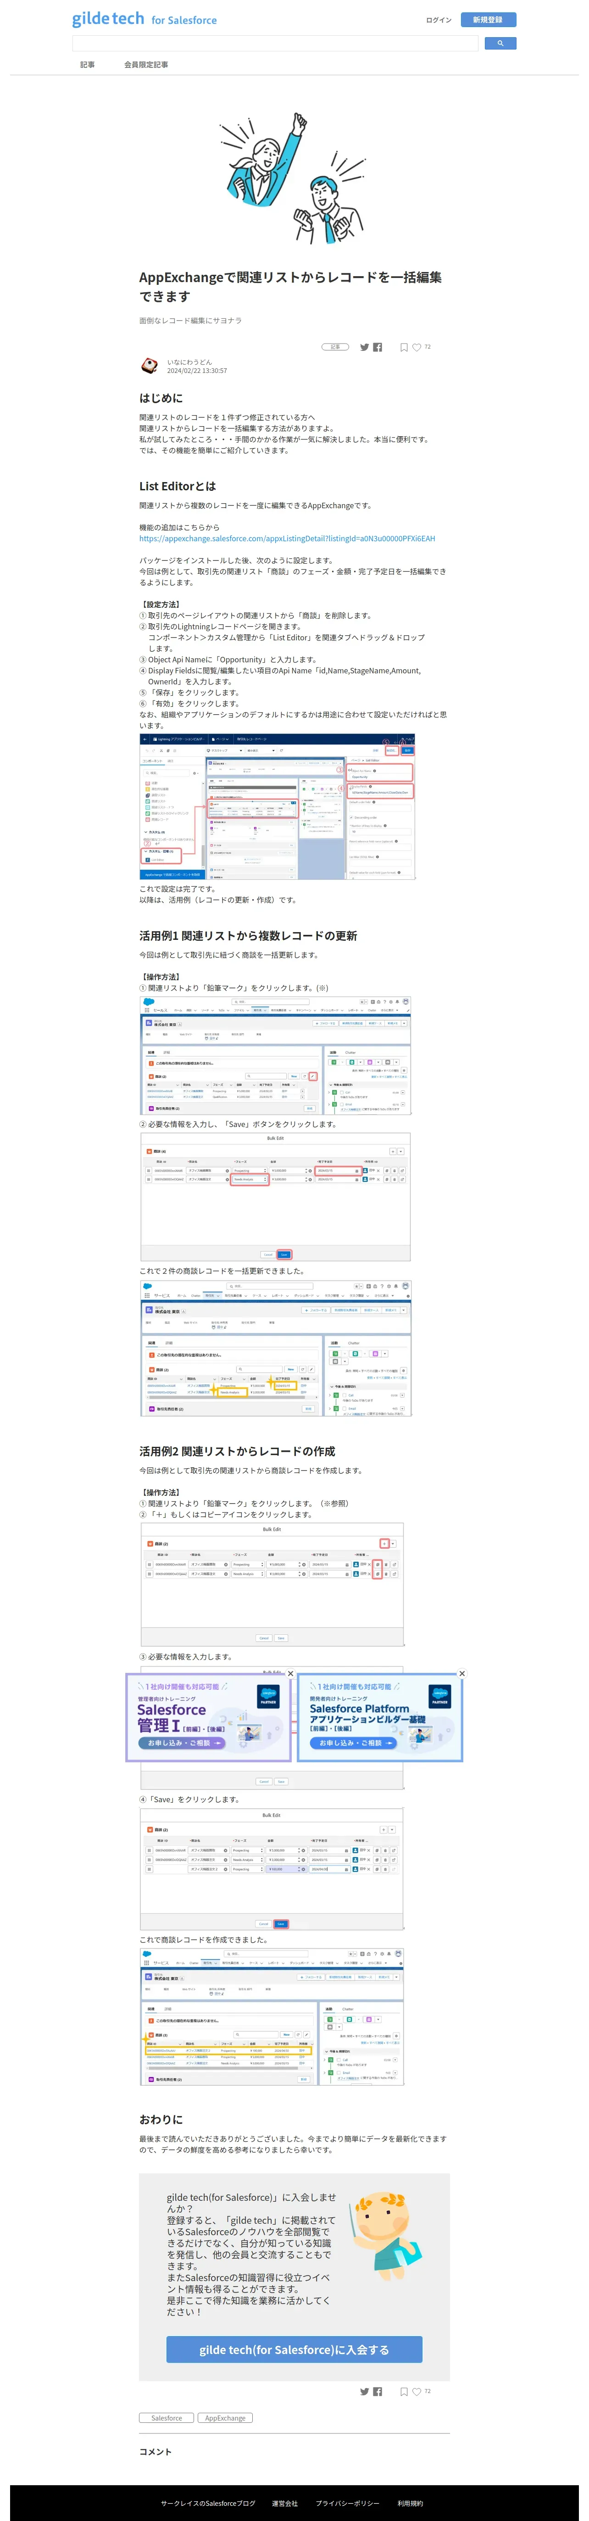
Task: Open the 会員限定記事 tab
Action: (146, 65)
